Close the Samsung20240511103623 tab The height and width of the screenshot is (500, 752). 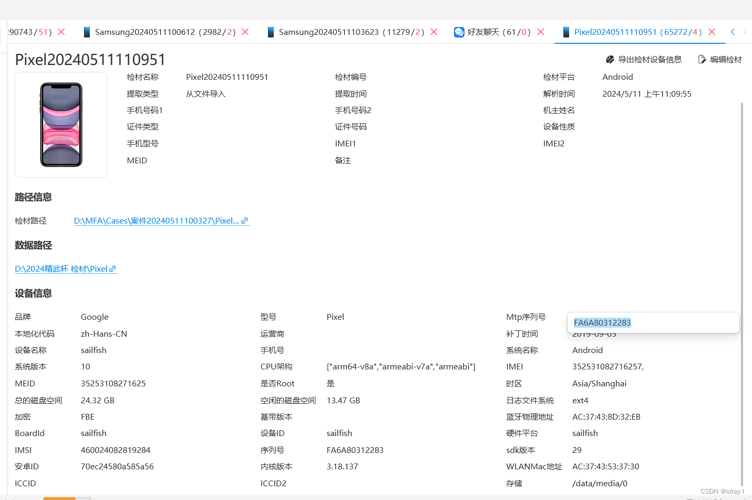click(434, 32)
